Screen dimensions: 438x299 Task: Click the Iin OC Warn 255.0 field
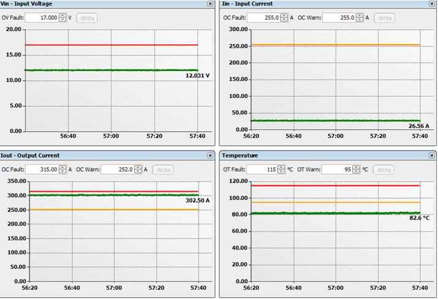[338, 18]
